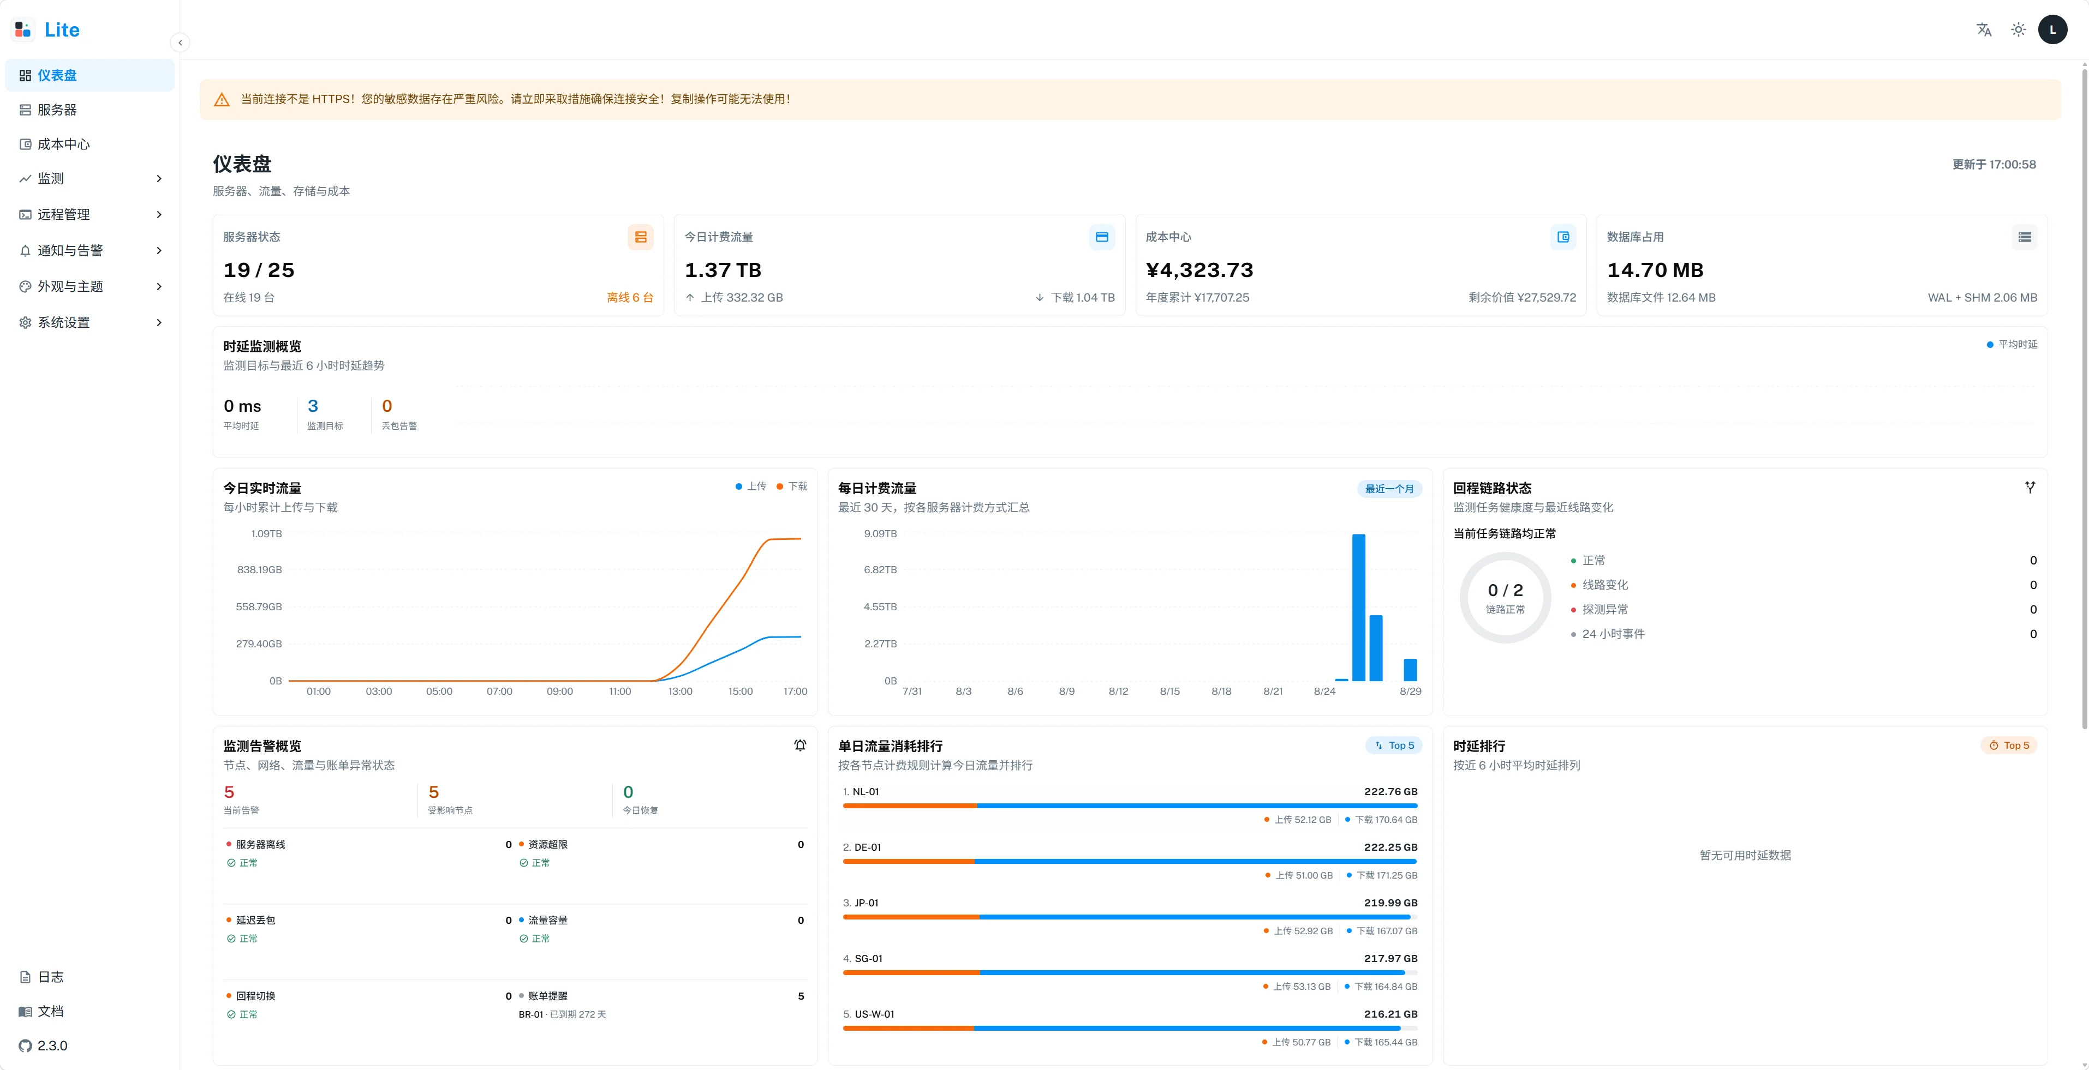Viewport: 2089px width, 1070px height.
Task: Expand the 系统设置 sidebar submenu
Action: 90,323
